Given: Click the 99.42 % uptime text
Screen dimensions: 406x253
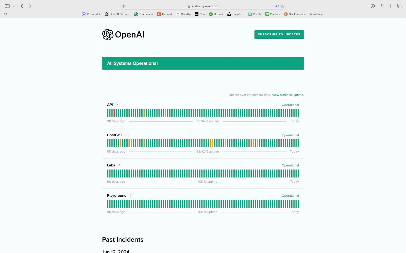Looking at the screenshot, I should pyautogui.click(x=208, y=152).
